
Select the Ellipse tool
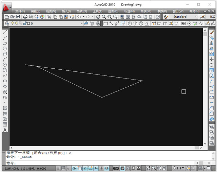pyautogui.click(x=5, y=81)
